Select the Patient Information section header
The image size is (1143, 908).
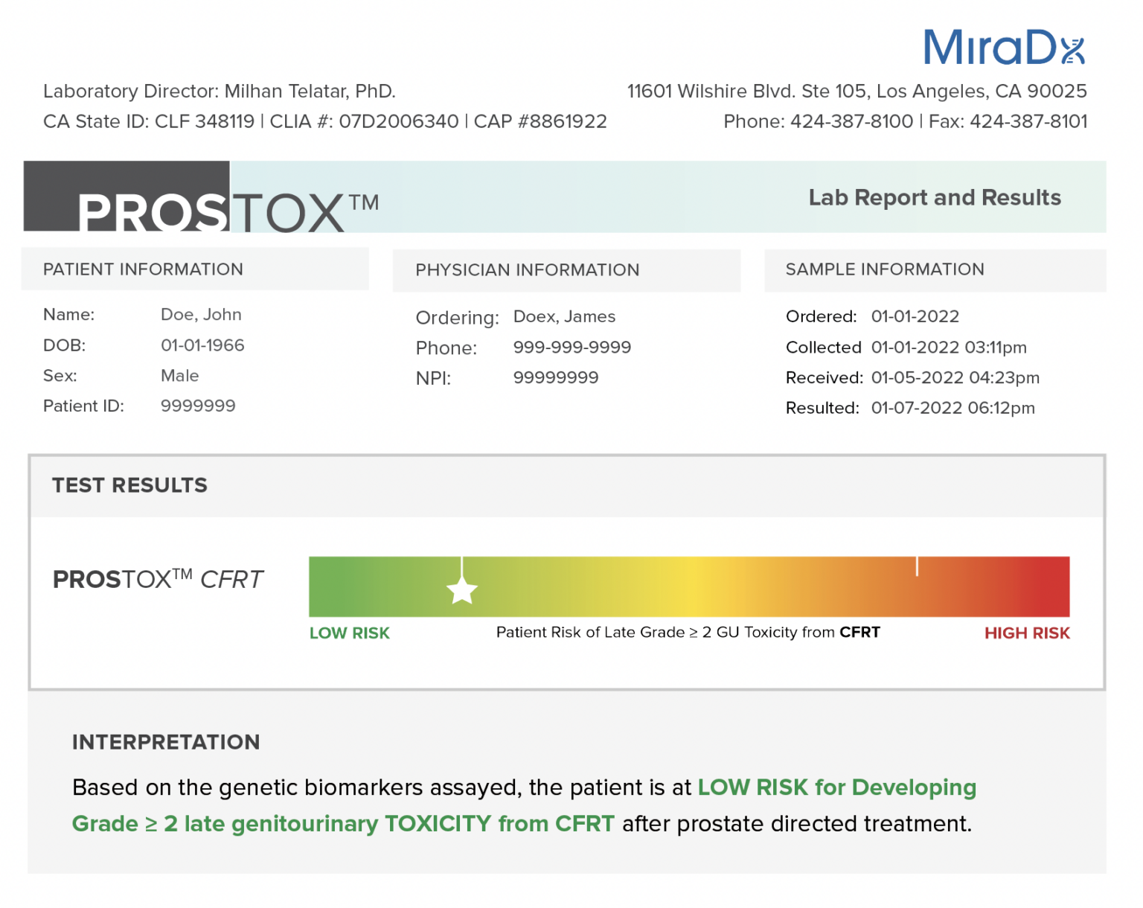click(143, 269)
